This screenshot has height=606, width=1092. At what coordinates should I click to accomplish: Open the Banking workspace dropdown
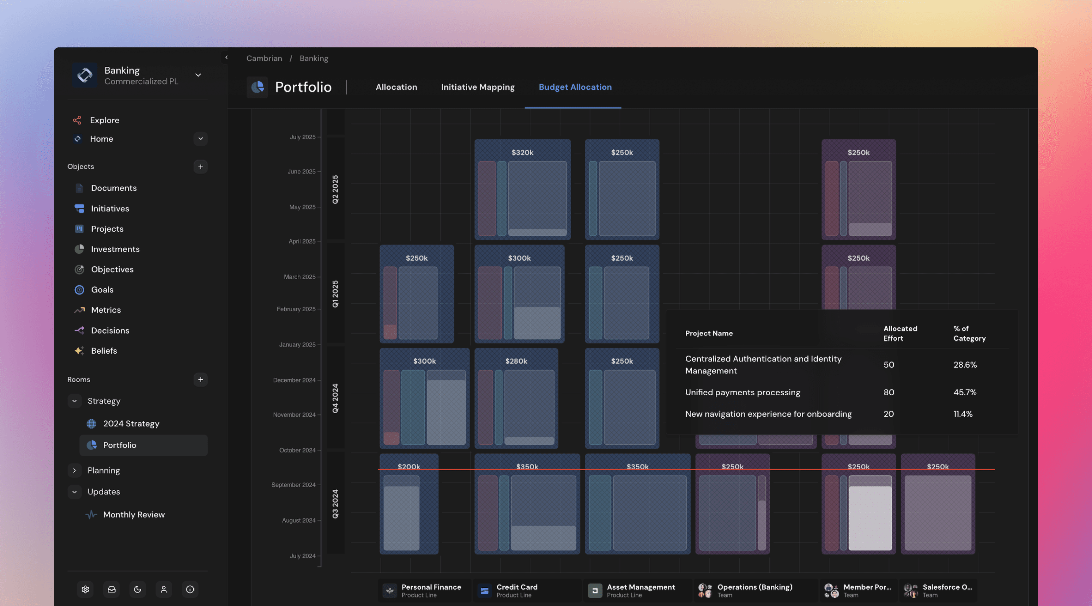(x=198, y=75)
